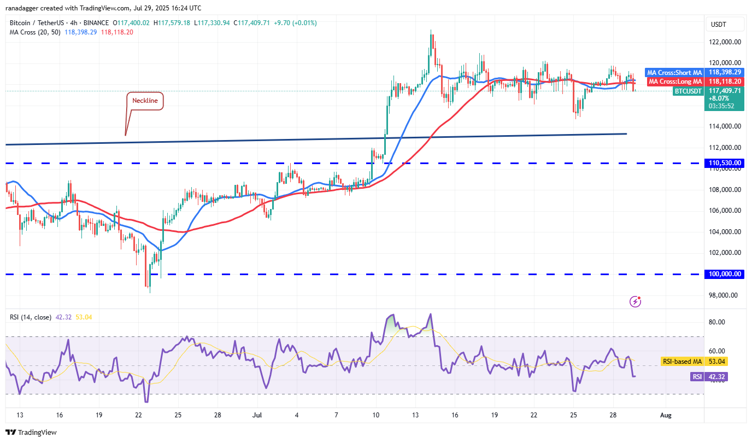Click the RSI-based MA yellow label
752x442 pixels.
[x=683, y=362]
